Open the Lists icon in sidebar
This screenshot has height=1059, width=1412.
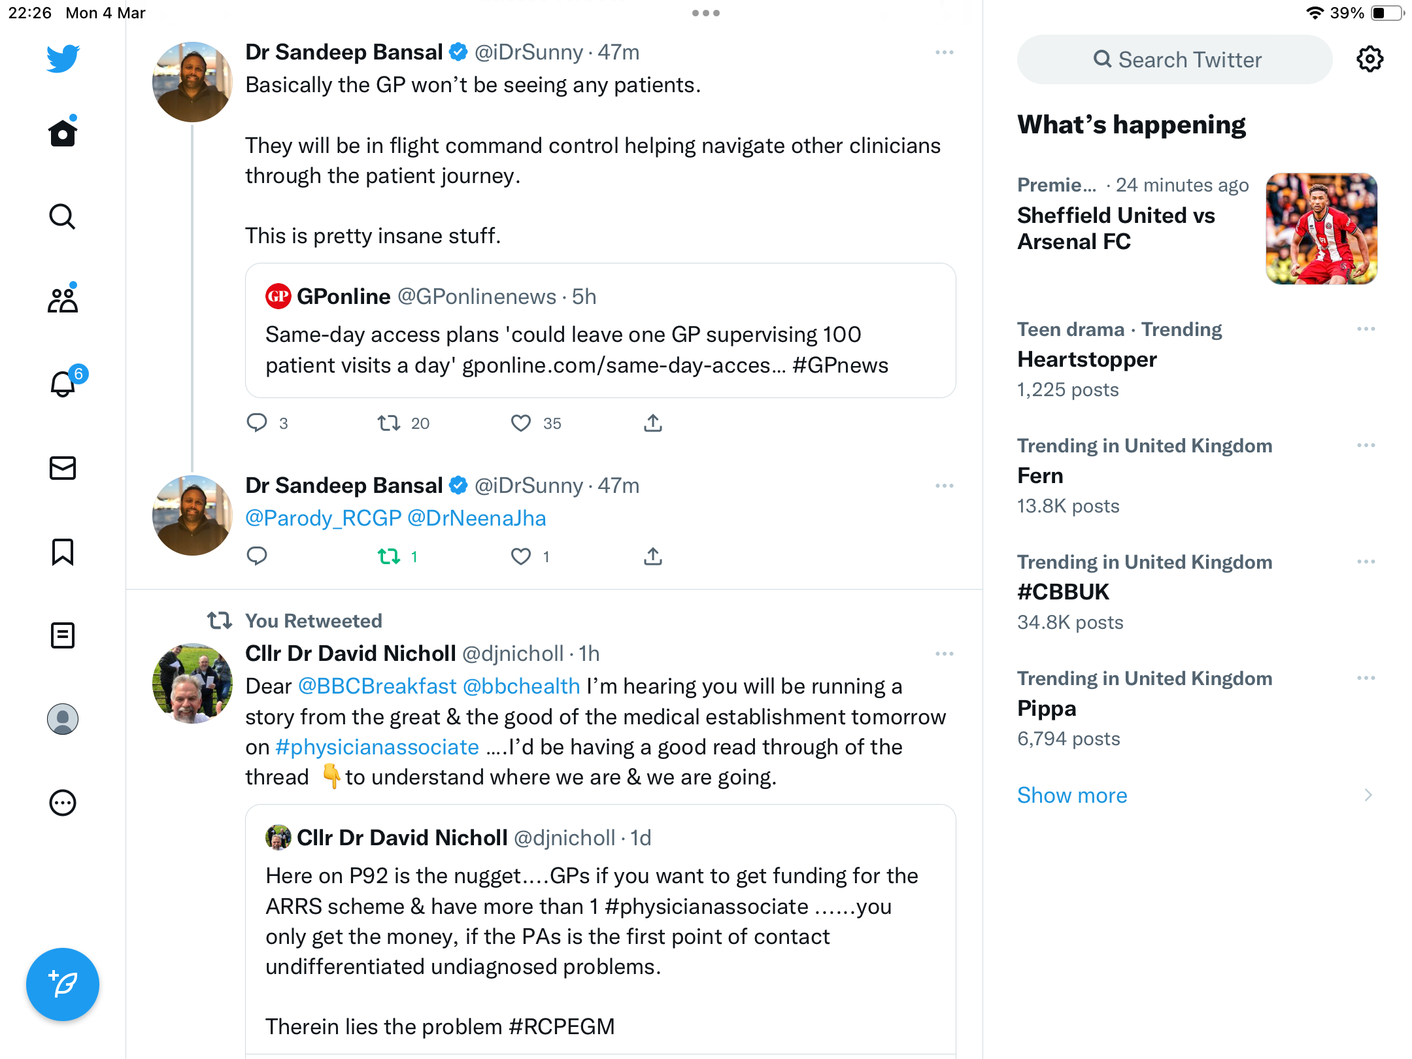[63, 635]
